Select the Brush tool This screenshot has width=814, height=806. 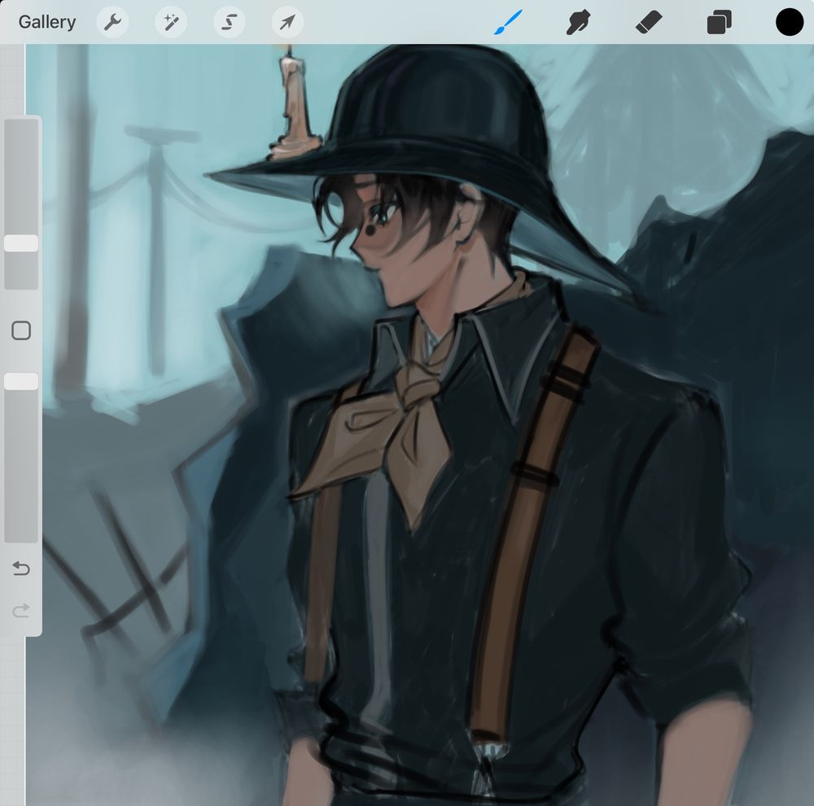pos(508,22)
